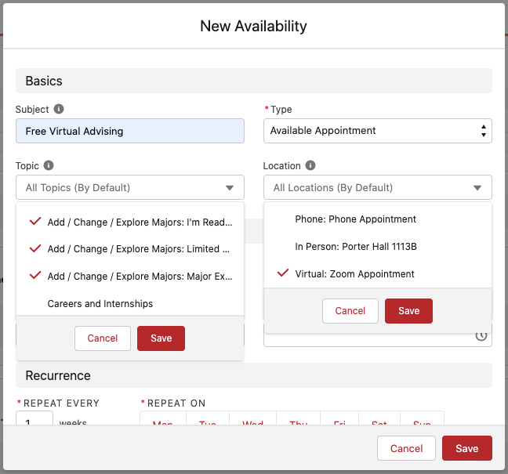
Task: Uncheck Explore Majors: Limited topic option
Action: pos(130,249)
